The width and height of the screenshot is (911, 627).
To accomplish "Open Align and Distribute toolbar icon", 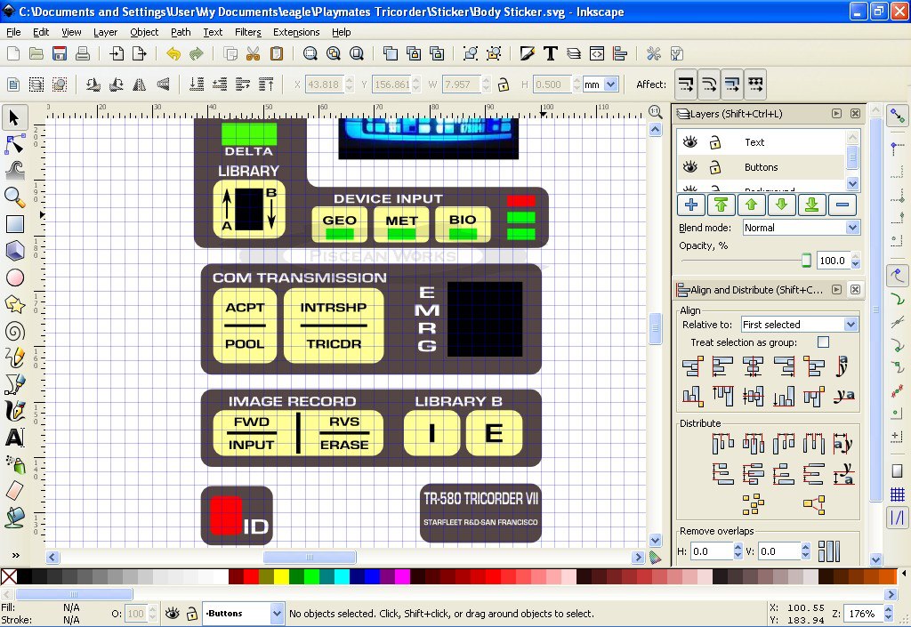I will click(x=620, y=54).
